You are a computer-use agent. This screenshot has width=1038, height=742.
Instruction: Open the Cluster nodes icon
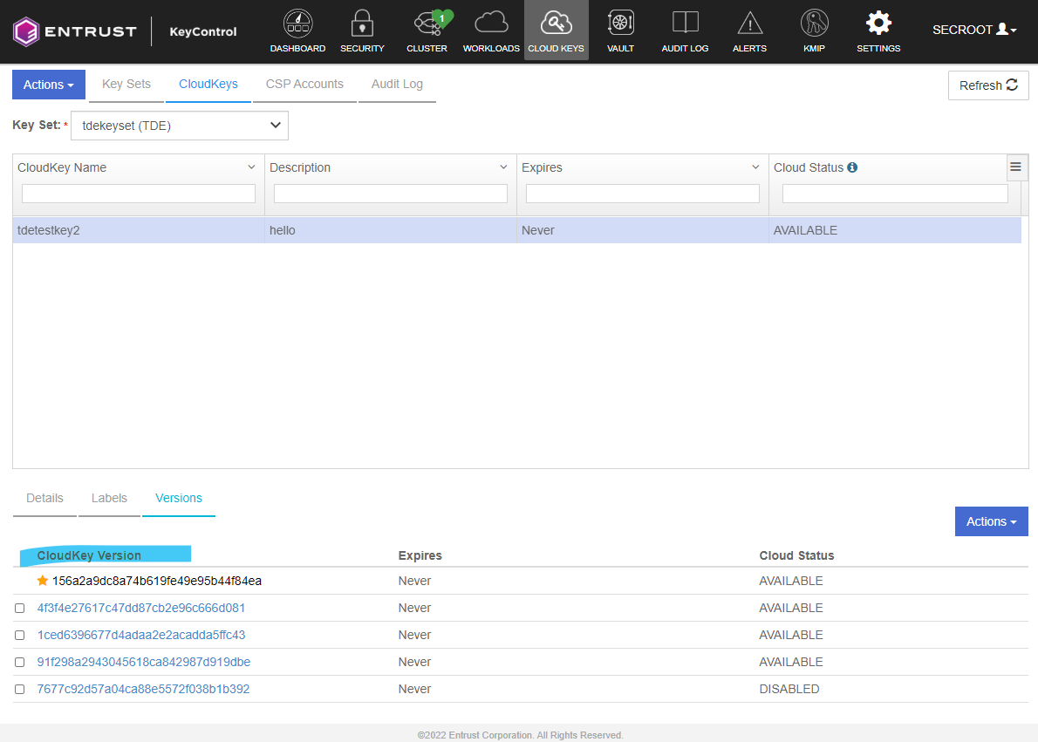point(427,24)
